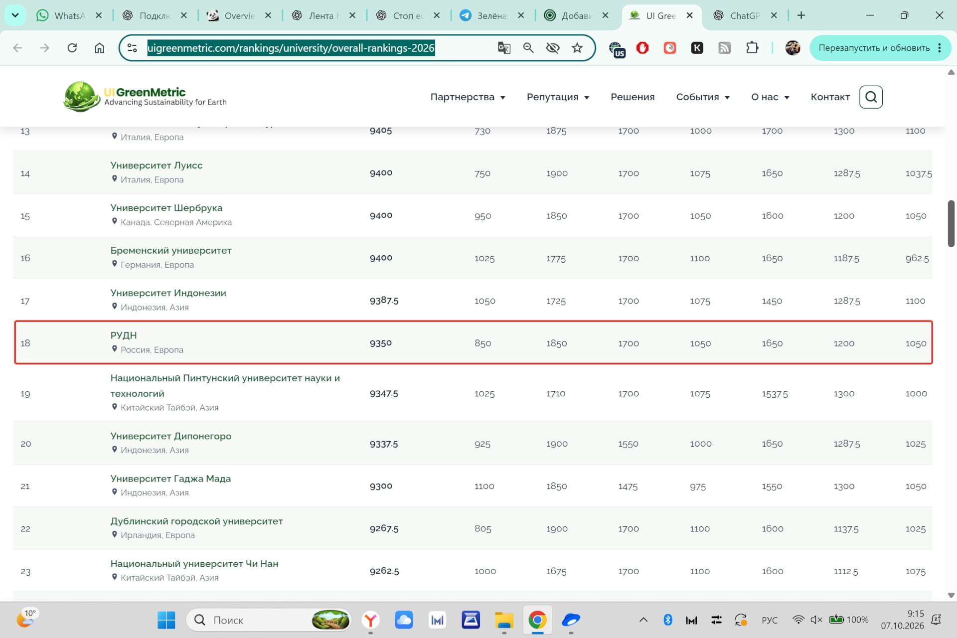Expand the Репутация dropdown menu
The width and height of the screenshot is (957, 638).
click(x=558, y=97)
